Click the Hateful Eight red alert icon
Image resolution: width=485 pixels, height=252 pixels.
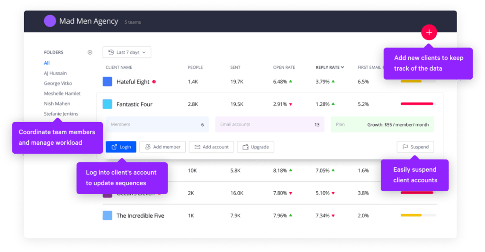(x=154, y=82)
